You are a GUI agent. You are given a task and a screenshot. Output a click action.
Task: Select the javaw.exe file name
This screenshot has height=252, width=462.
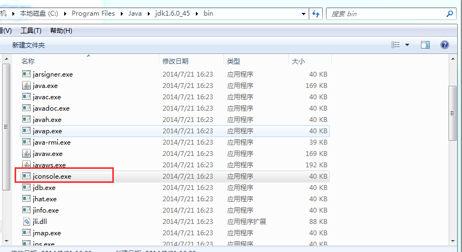point(47,154)
